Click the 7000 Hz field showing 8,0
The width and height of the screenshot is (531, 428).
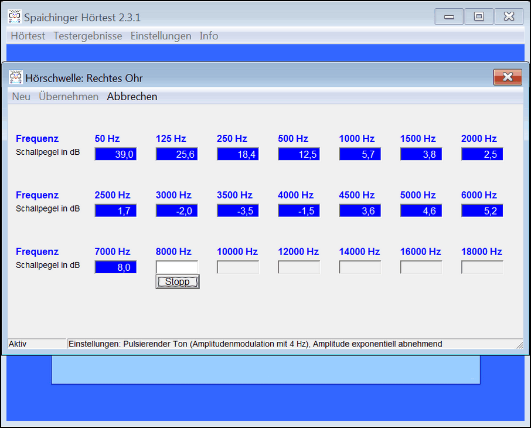(115, 267)
